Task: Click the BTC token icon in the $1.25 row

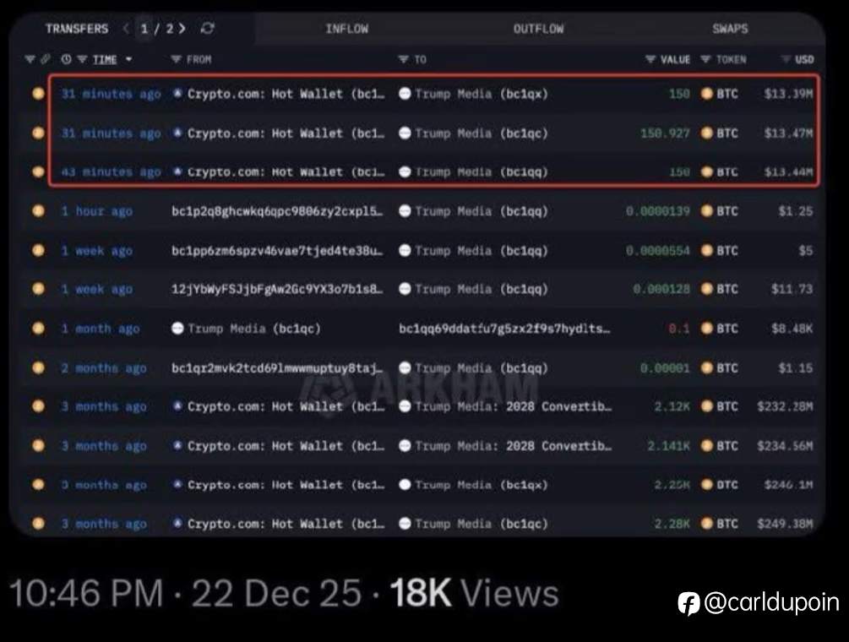Action: [706, 210]
